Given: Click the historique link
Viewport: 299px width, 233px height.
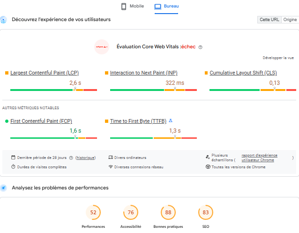Looking at the screenshot, I should point(85,158).
